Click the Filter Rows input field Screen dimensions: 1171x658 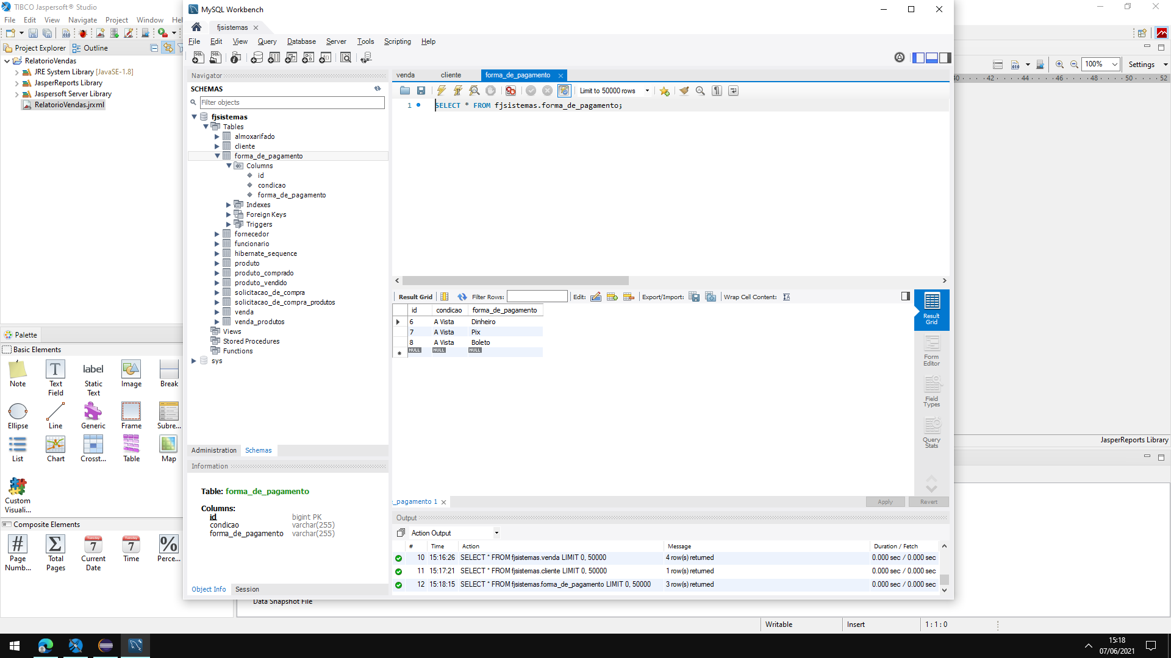(x=537, y=297)
